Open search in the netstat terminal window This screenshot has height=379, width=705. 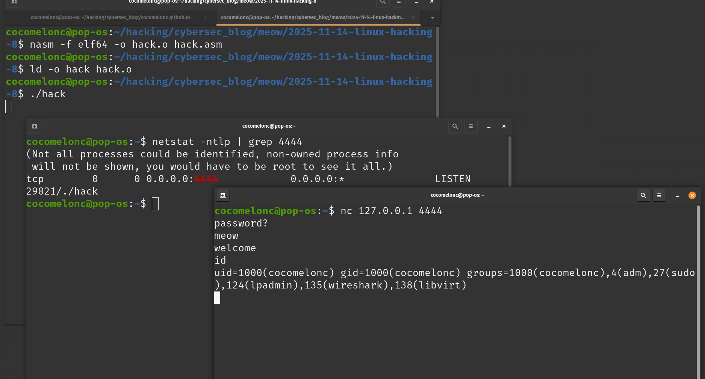tap(455, 126)
